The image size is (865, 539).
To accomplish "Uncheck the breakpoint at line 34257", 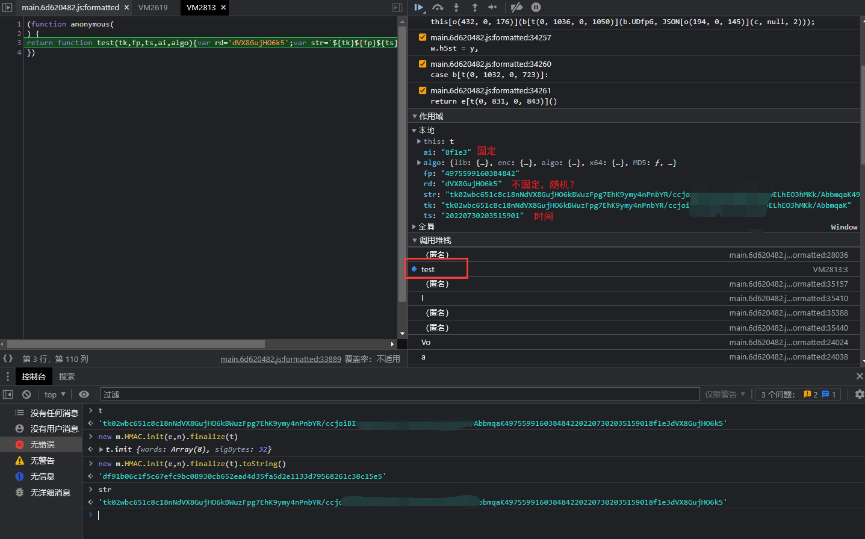I will 423,37.
